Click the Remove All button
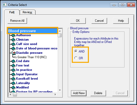 tap(17, 21)
